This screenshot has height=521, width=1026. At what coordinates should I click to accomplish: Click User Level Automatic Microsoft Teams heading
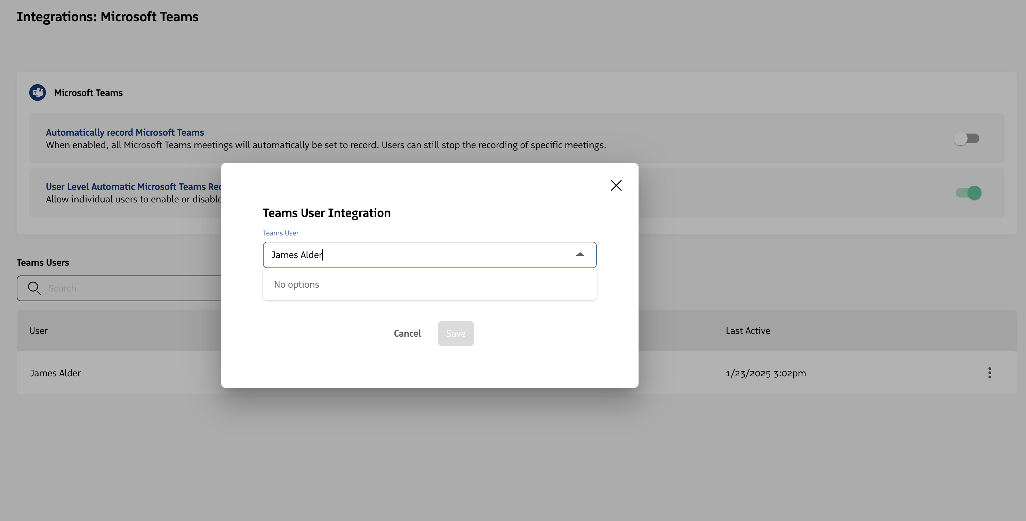(x=133, y=186)
